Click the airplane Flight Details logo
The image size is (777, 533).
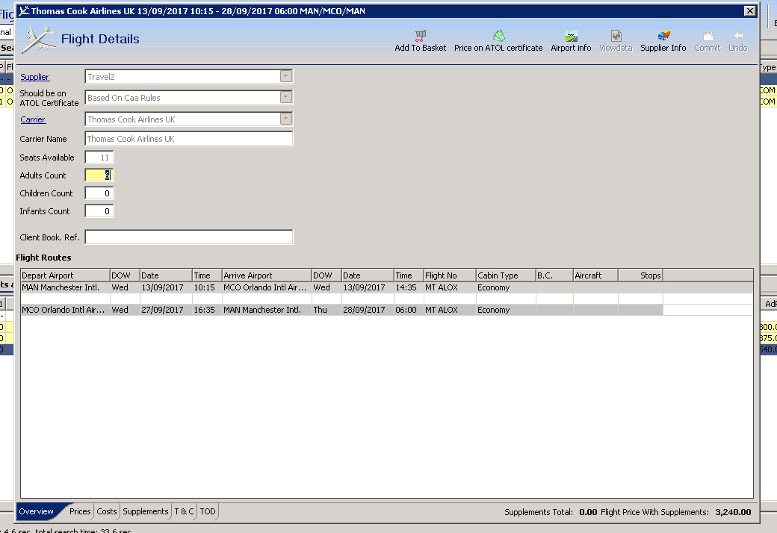tap(39, 39)
